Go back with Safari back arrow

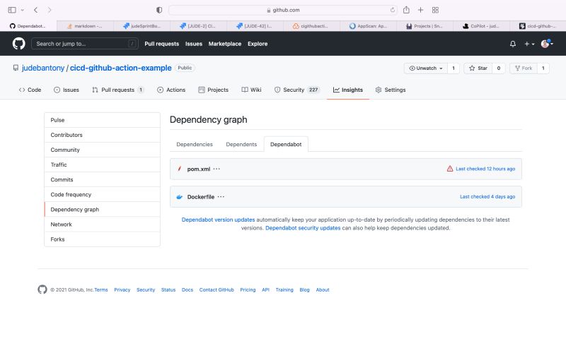pyautogui.click(x=36, y=10)
